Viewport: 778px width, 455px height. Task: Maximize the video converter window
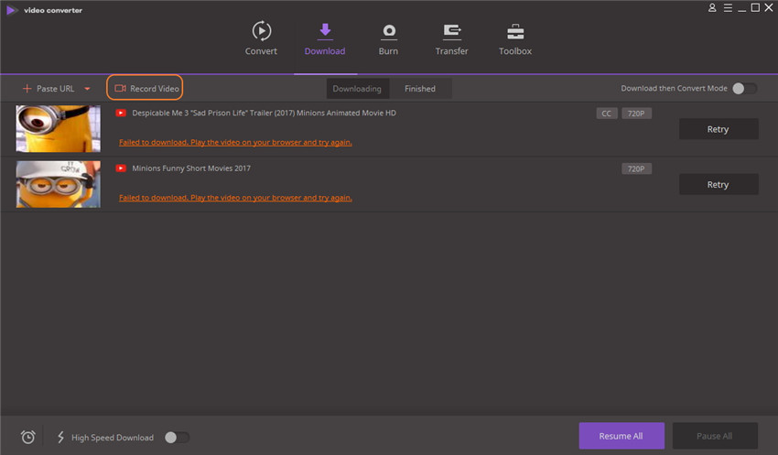click(755, 7)
